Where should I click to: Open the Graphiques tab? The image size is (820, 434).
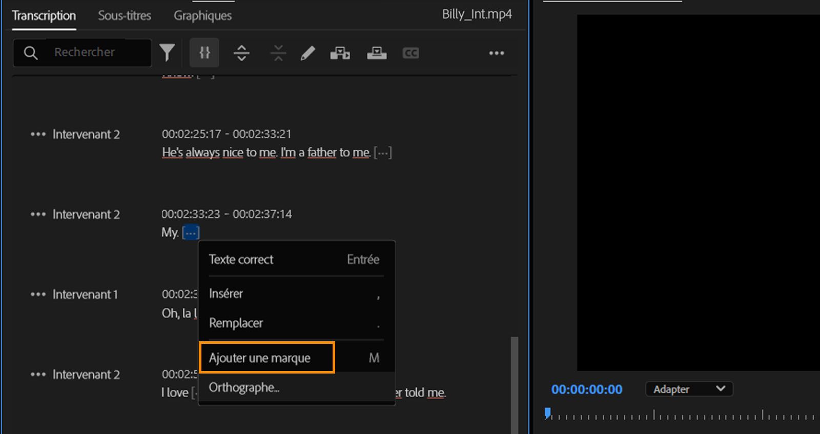[x=202, y=16]
